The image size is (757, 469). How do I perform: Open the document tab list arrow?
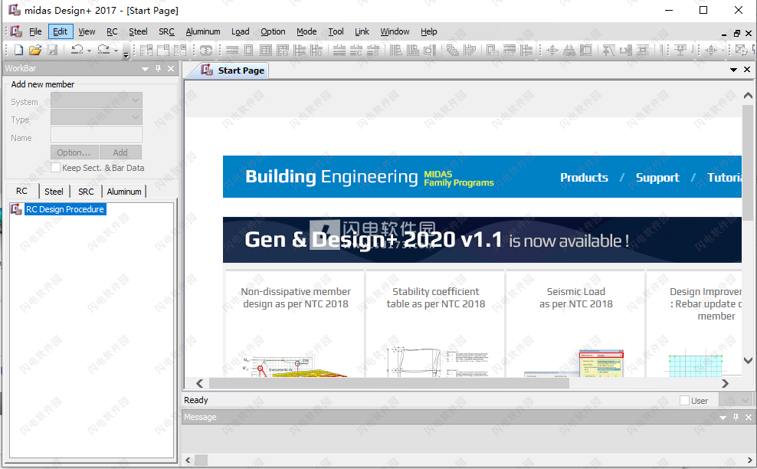(733, 70)
